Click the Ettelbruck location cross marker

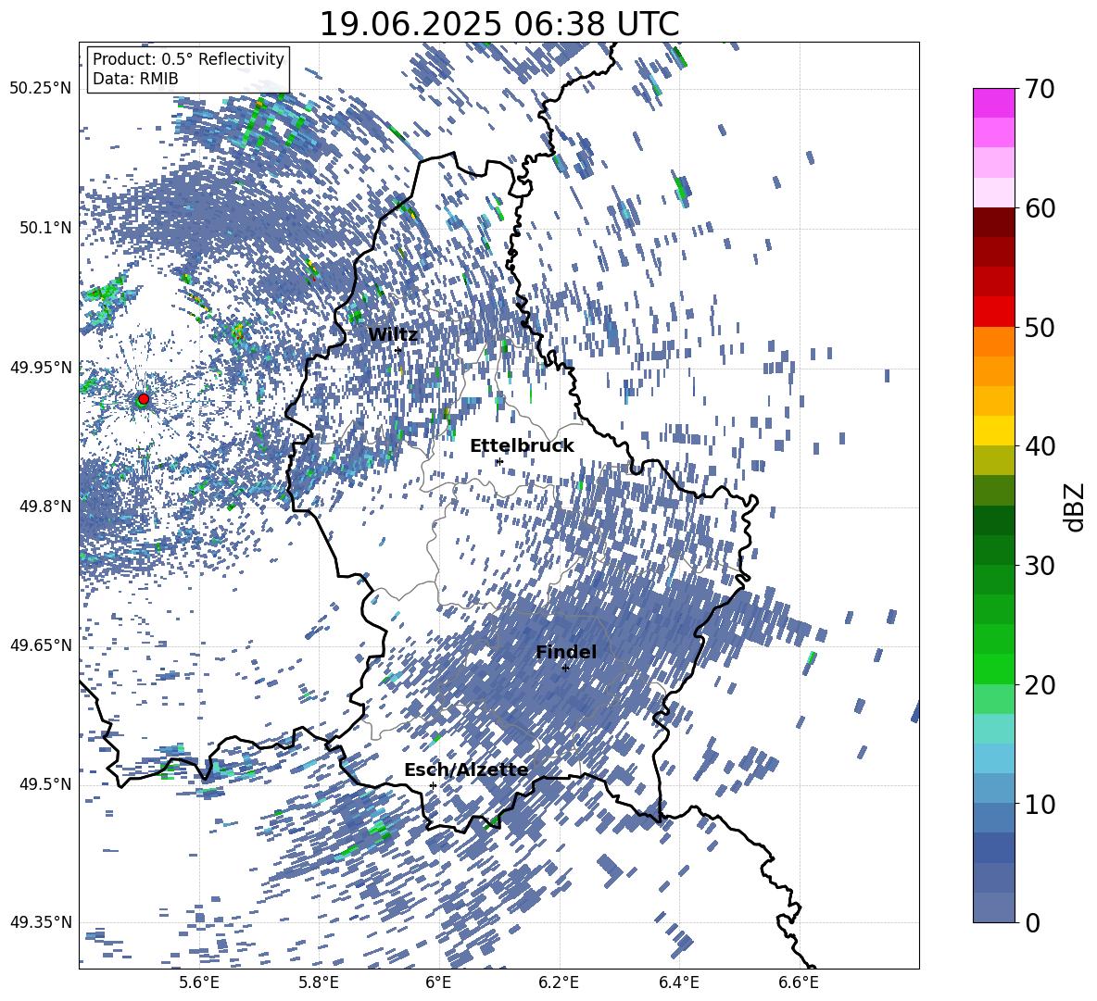pyautogui.click(x=498, y=461)
